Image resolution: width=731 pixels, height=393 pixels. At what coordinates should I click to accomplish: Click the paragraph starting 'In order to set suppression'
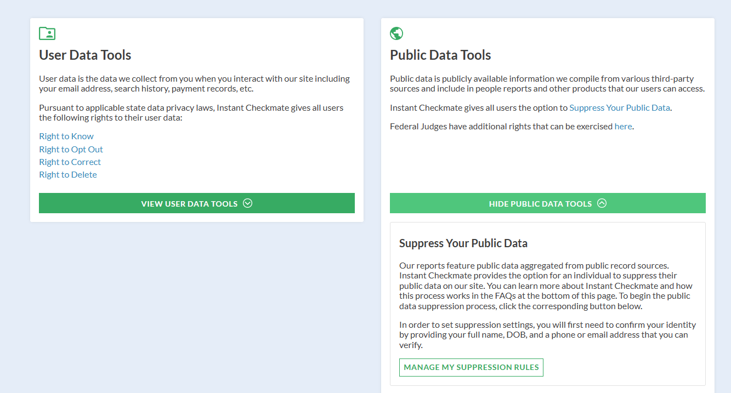tap(547, 335)
